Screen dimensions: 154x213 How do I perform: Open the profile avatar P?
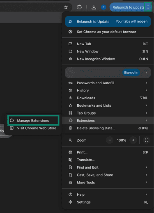point(103,7)
